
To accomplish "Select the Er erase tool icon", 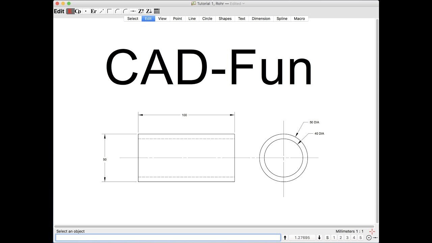I will (x=93, y=11).
